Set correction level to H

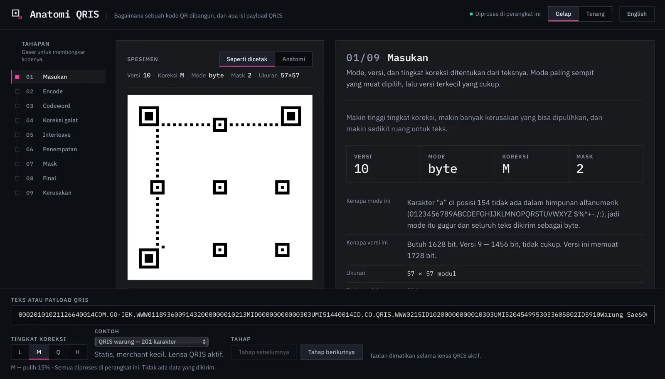click(x=77, y=352)
